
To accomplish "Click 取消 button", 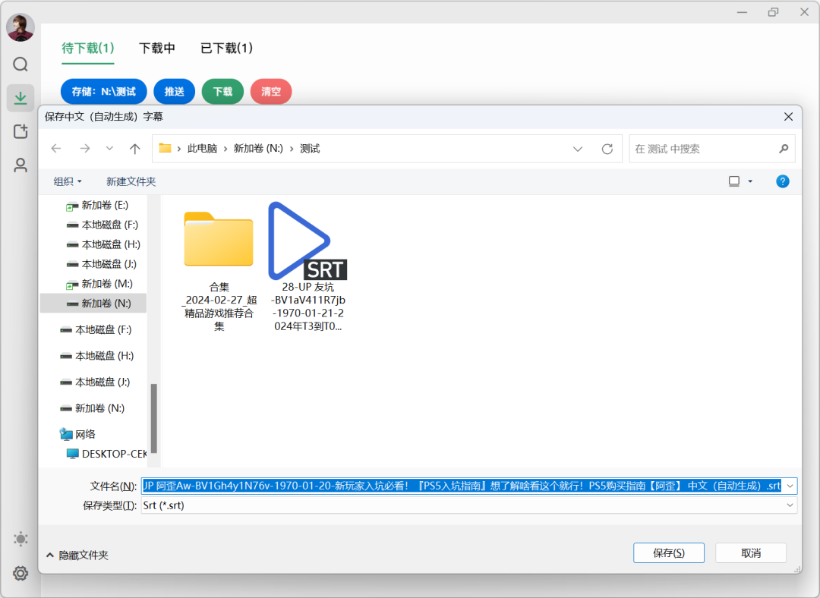I will [x=750, y=553].
